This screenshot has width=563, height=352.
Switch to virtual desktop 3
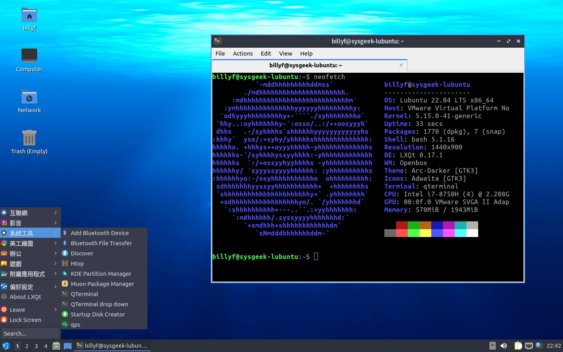[36, 346]
